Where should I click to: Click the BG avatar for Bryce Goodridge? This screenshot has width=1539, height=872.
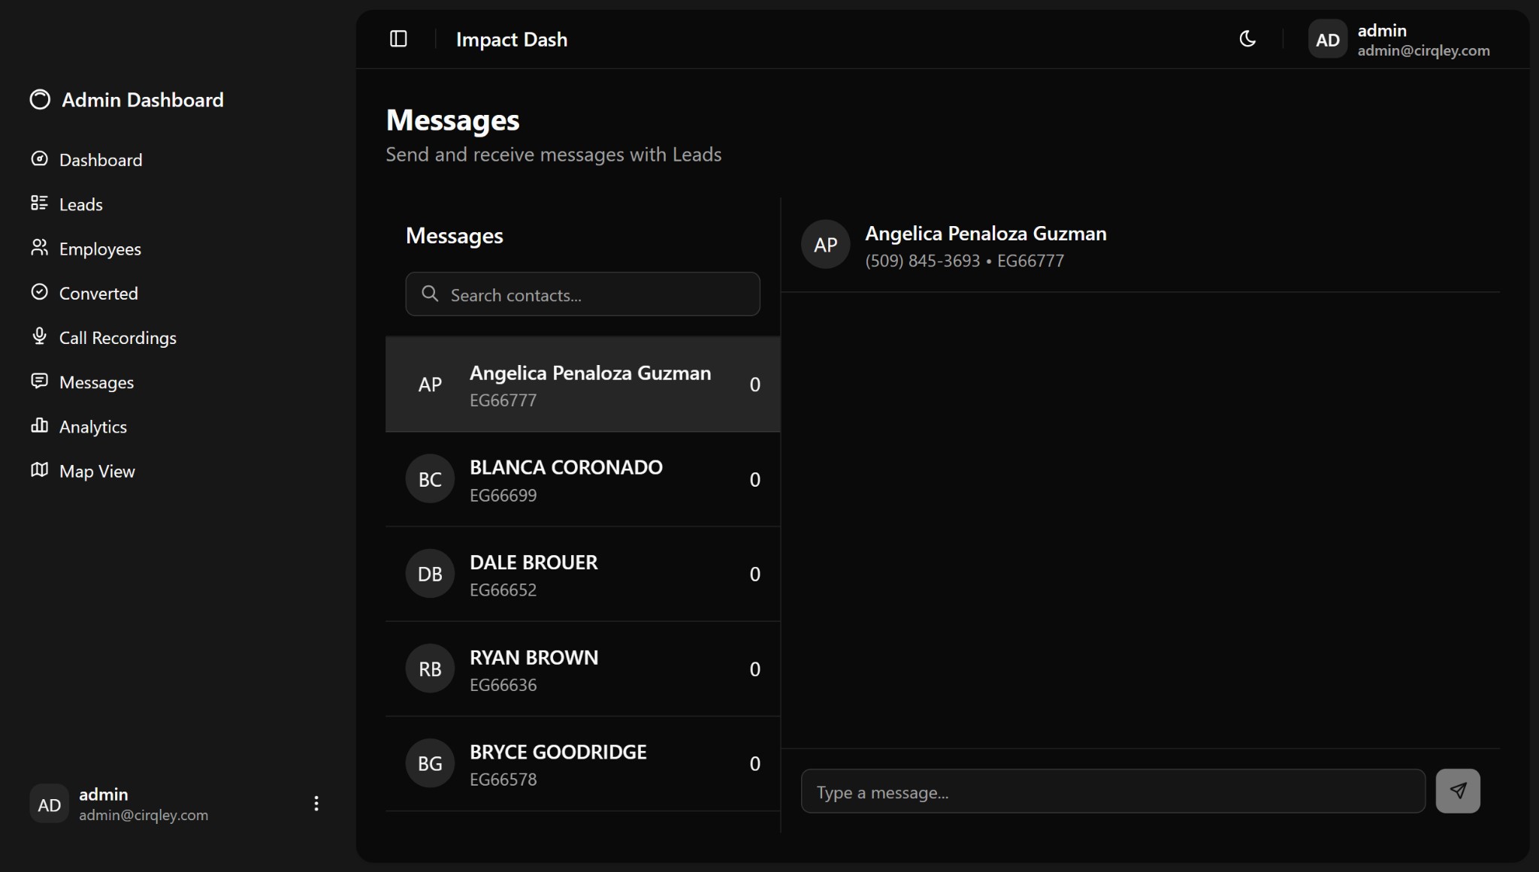coord(430,764)
